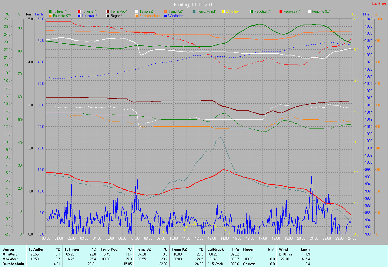This screenshot has width=388, height=267.
Task: Click the Sonnenschein legend label
Action: (150, 15)
